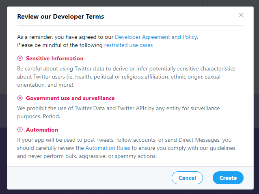Click the paragraph prohibiting surveillance purposes
This screenshot has width=259, height=194.
point(119,112)
